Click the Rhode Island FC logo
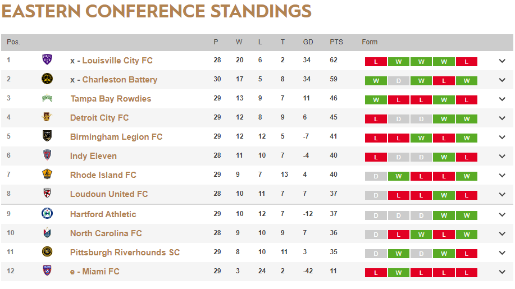The width and height of the screenshot is (515, 289). click(x=47, y=175)
